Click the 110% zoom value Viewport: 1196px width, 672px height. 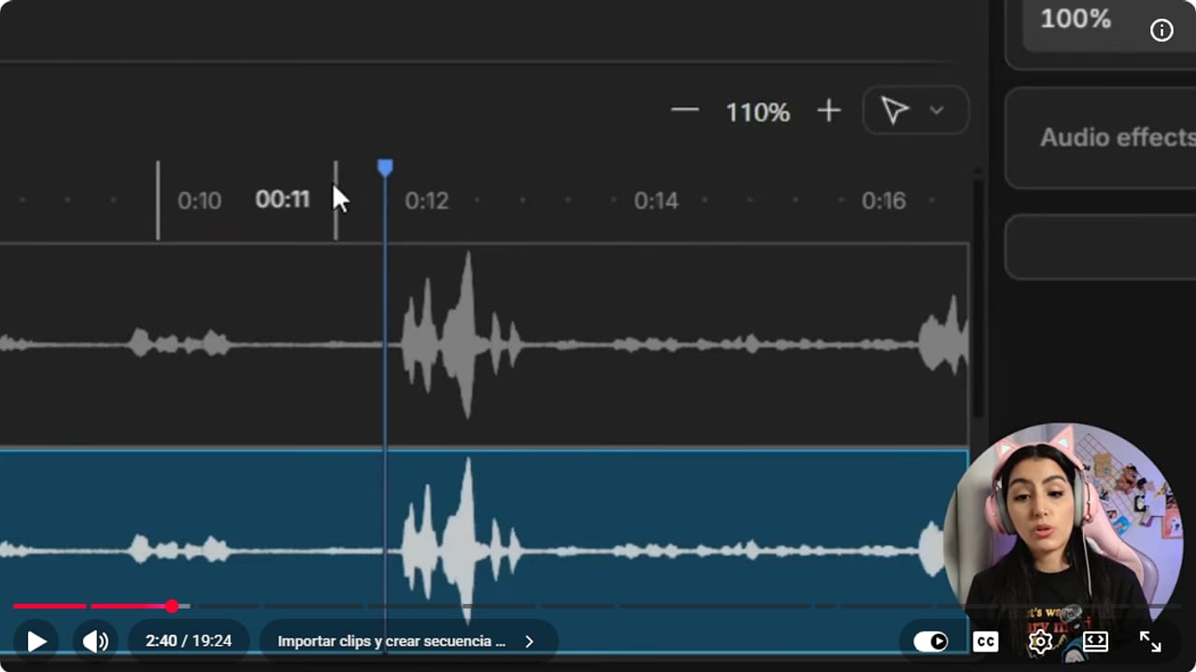(758, 112)
